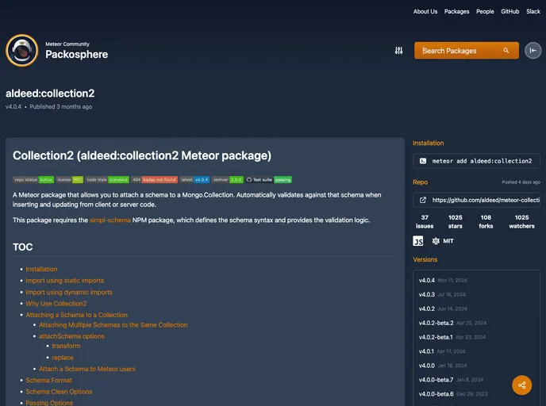Image resolution: width=546 pixels, height=406 pixels.
Task: Click the 404 badge not found badge
Action: (155, 179)
